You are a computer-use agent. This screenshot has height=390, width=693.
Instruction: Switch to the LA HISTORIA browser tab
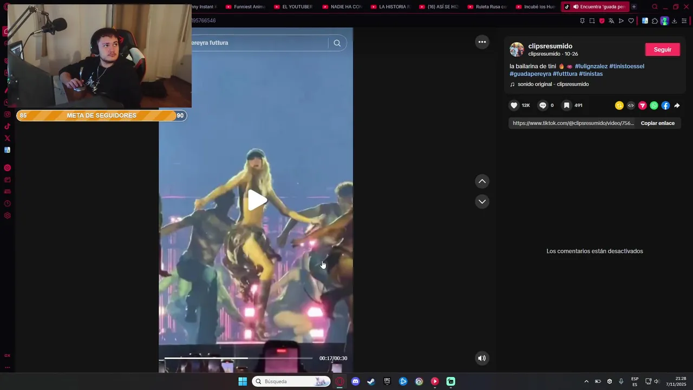click(390, 6)
